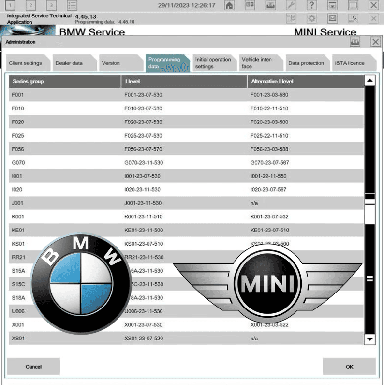Viewport: 384px width, 385px height.
Task: Select operation tab number 3
Action: click(x=51, y=5)
